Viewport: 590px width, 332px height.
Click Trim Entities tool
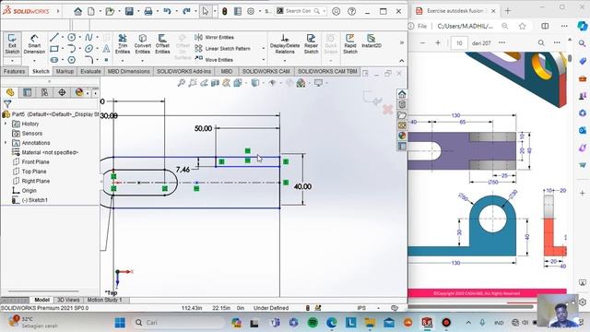tap(123, 44)
